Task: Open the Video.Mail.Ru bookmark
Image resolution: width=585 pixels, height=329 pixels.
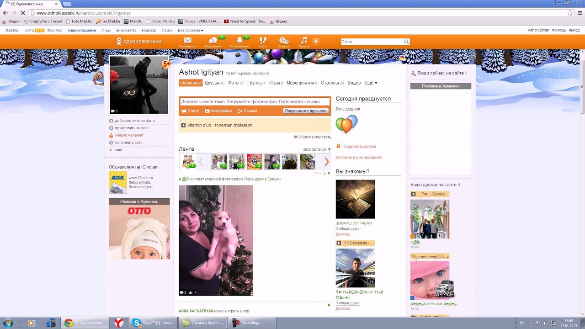Action: click(x=160, y=21)
